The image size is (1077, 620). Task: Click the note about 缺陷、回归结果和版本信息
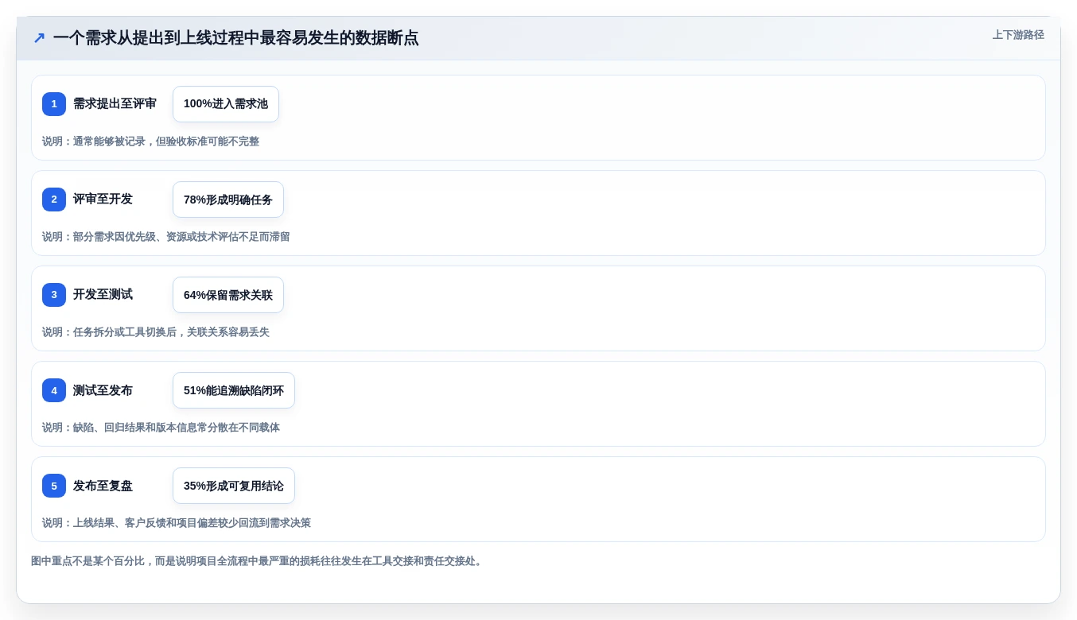point(161,428)
